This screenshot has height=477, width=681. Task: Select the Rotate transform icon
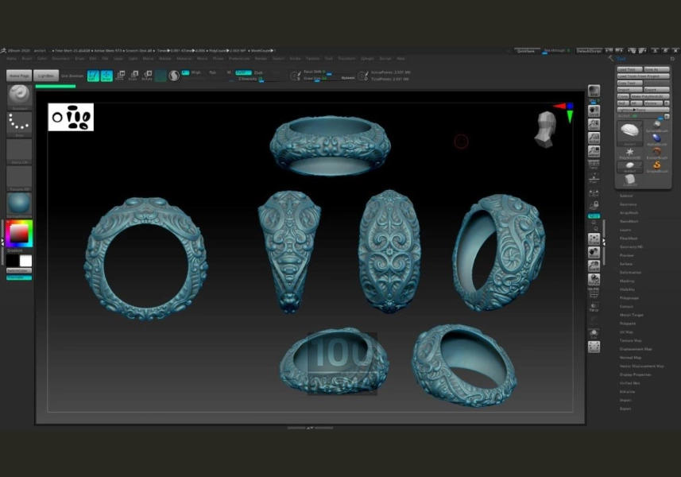point(146,76)
